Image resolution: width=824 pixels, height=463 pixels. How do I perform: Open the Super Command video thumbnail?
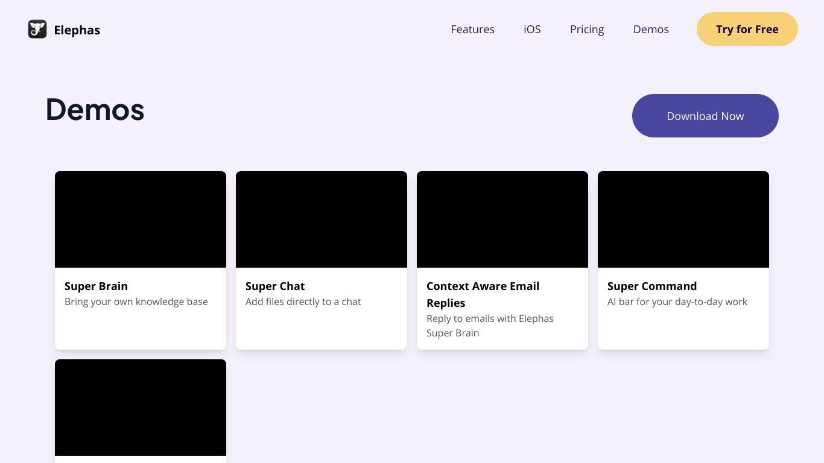pos(683,219)
